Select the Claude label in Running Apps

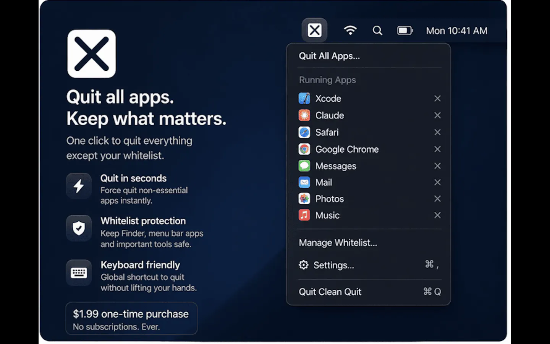tap(330, 115)
